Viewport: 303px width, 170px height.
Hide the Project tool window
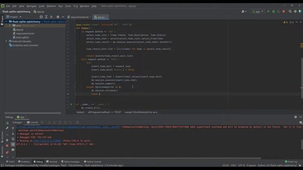click(63, 17)
